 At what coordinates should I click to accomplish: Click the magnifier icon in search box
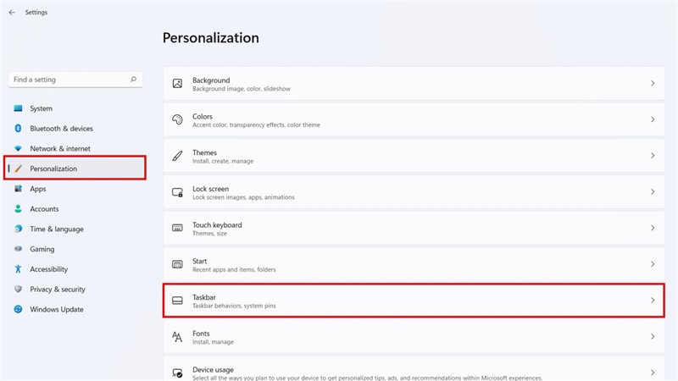tap(133, 80)
